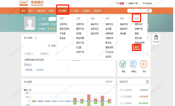
Task: Click the search magnifier icon
Action: [148, 11]
